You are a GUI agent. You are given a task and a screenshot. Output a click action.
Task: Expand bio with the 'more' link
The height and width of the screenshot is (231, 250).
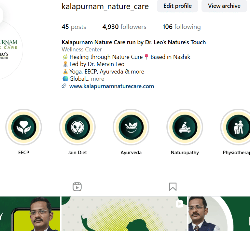coord(98,79)
